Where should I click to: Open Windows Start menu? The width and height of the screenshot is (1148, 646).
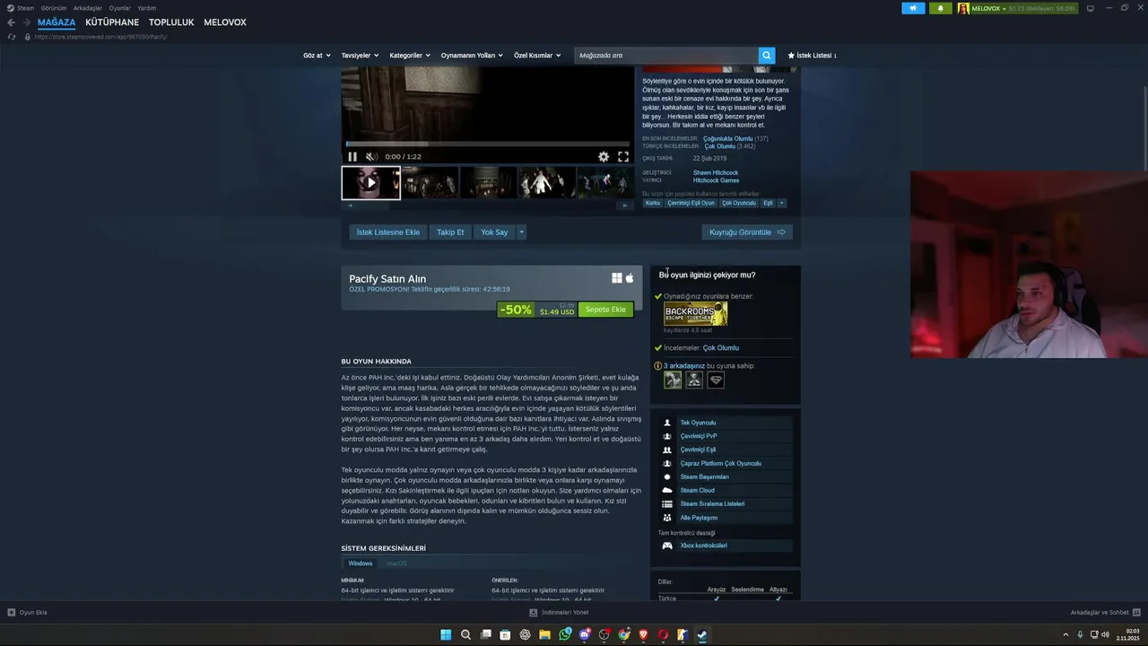[446, 635]
